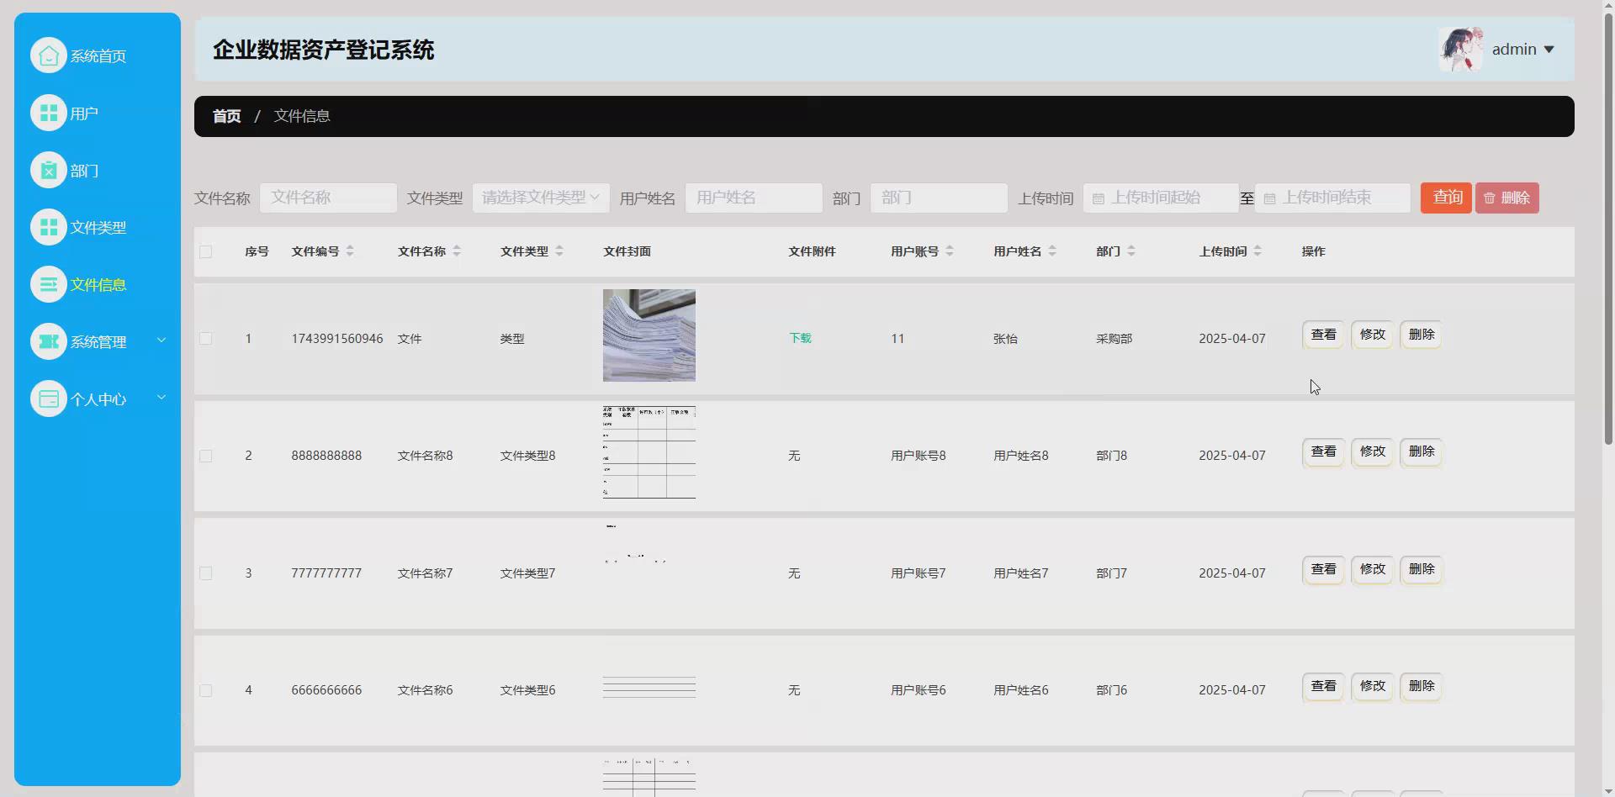Click the file cover thumbnail in row 1
The height and width of the screenshot is (797, 1615).
click(x=649, y=335)
